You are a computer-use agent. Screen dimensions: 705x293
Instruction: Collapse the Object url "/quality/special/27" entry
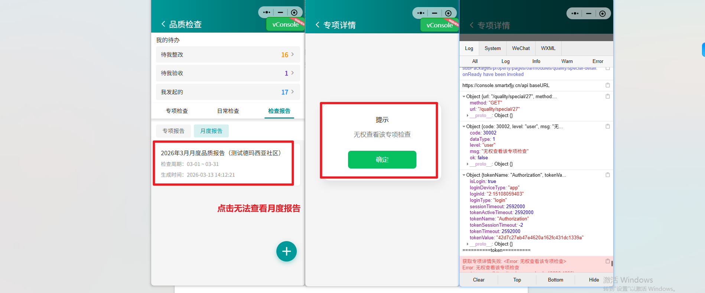(x=464, y=97)
